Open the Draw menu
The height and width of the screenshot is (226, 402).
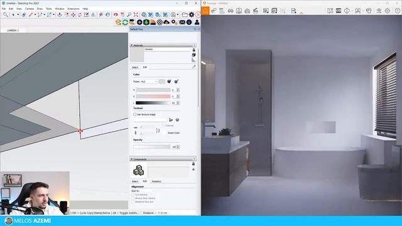(x=40, y=9)
